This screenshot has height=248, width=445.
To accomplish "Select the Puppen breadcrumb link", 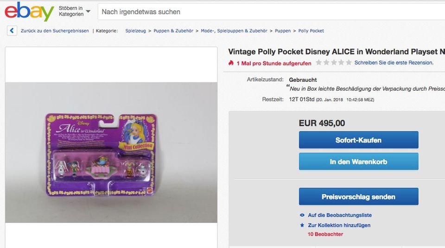I will (283, 31).
